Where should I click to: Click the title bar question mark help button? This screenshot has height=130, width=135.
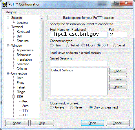coord(115,3)
